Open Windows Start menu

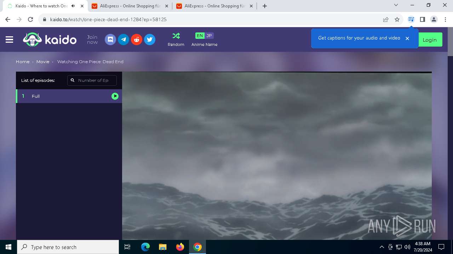tap(8, 247)
